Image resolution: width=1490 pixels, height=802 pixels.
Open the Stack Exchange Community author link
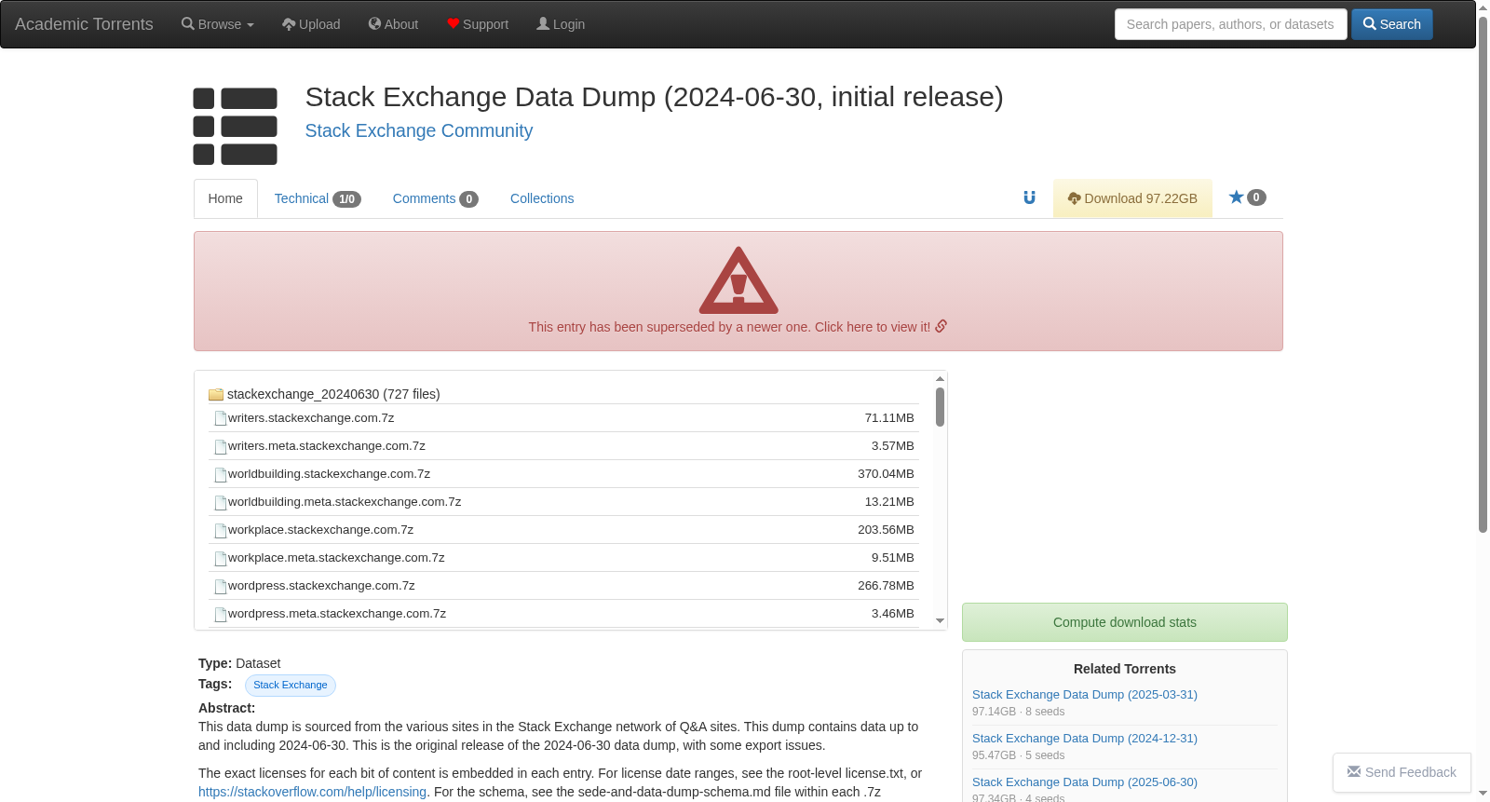click(x=419, y=130)
